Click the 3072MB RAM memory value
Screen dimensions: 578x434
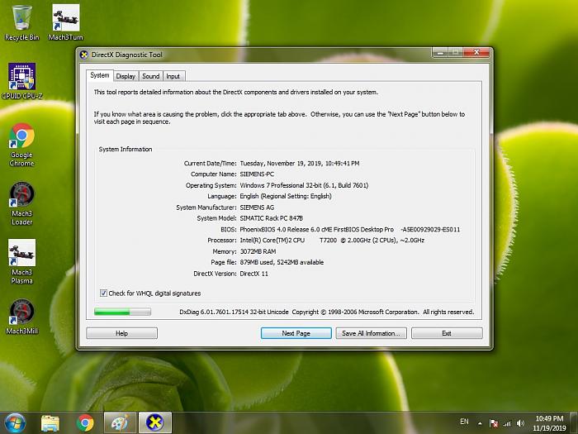(258, 251)
